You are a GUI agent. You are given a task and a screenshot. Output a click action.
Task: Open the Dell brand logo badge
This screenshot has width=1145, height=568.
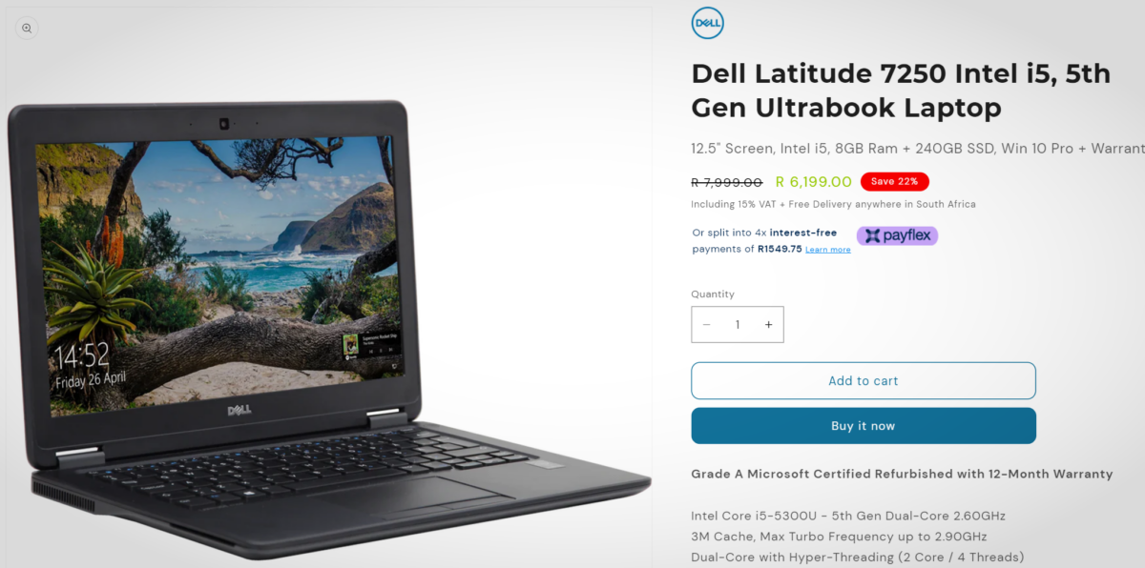[707, 23]
